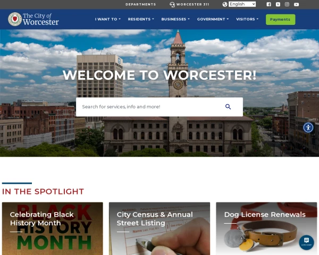
Task: Open the Instagram social icon
Action: (x=287, y=4)
